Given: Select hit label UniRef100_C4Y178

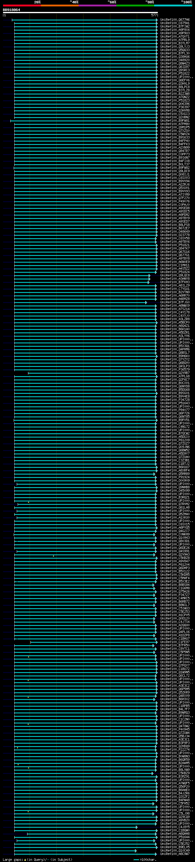Looking at the screenshot, I should tap(175, 313).
